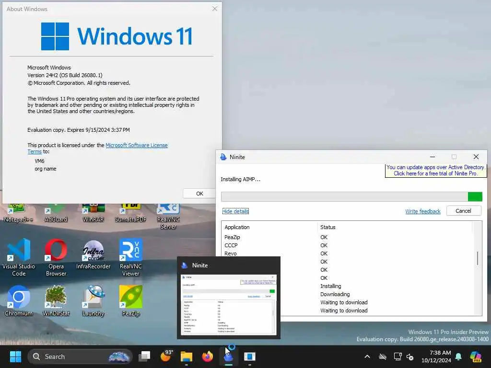Click Hide details in Ninite
This screenshot has height=368, width=491.
click(x=235, y=211)
